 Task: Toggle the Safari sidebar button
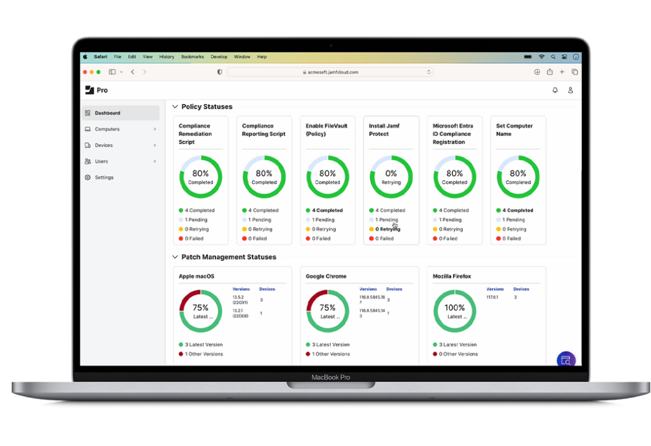click(x=112, y=72)
